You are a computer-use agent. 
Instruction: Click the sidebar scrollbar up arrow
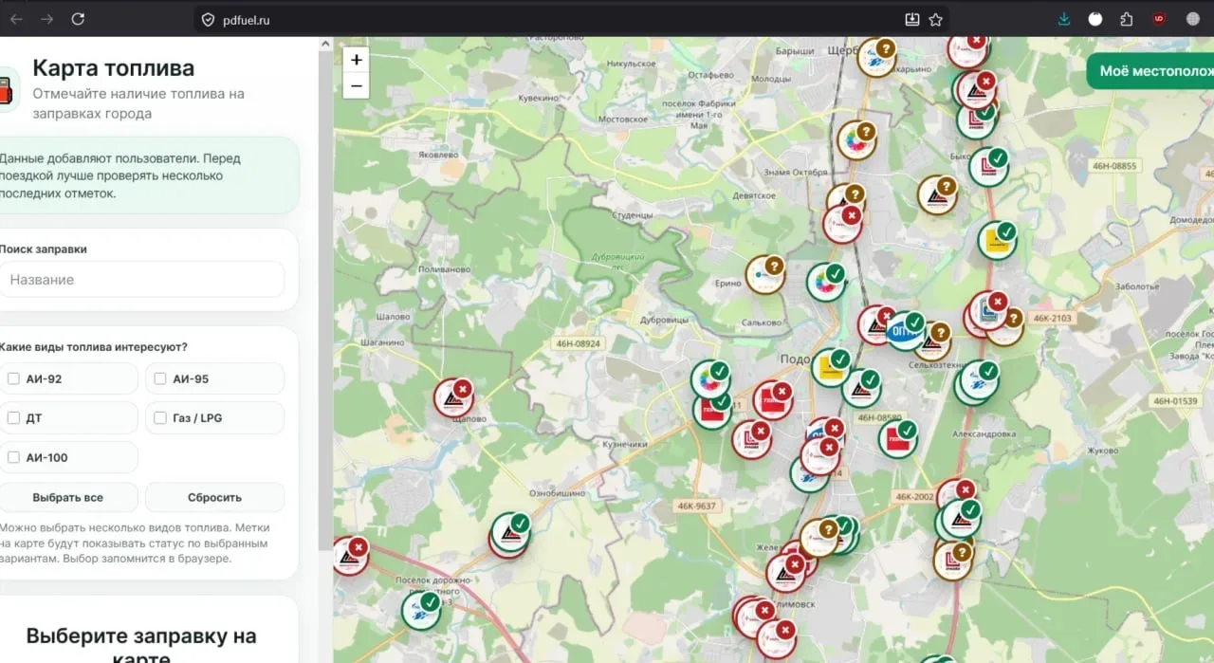pos(325,44)
